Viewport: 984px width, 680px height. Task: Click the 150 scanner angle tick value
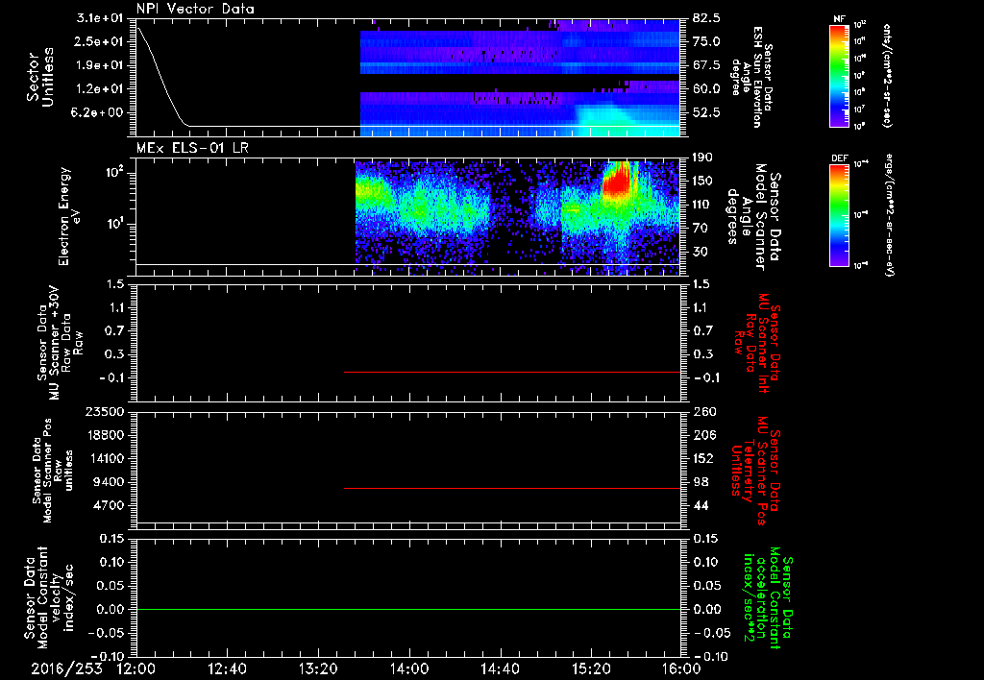coord(702,182)
